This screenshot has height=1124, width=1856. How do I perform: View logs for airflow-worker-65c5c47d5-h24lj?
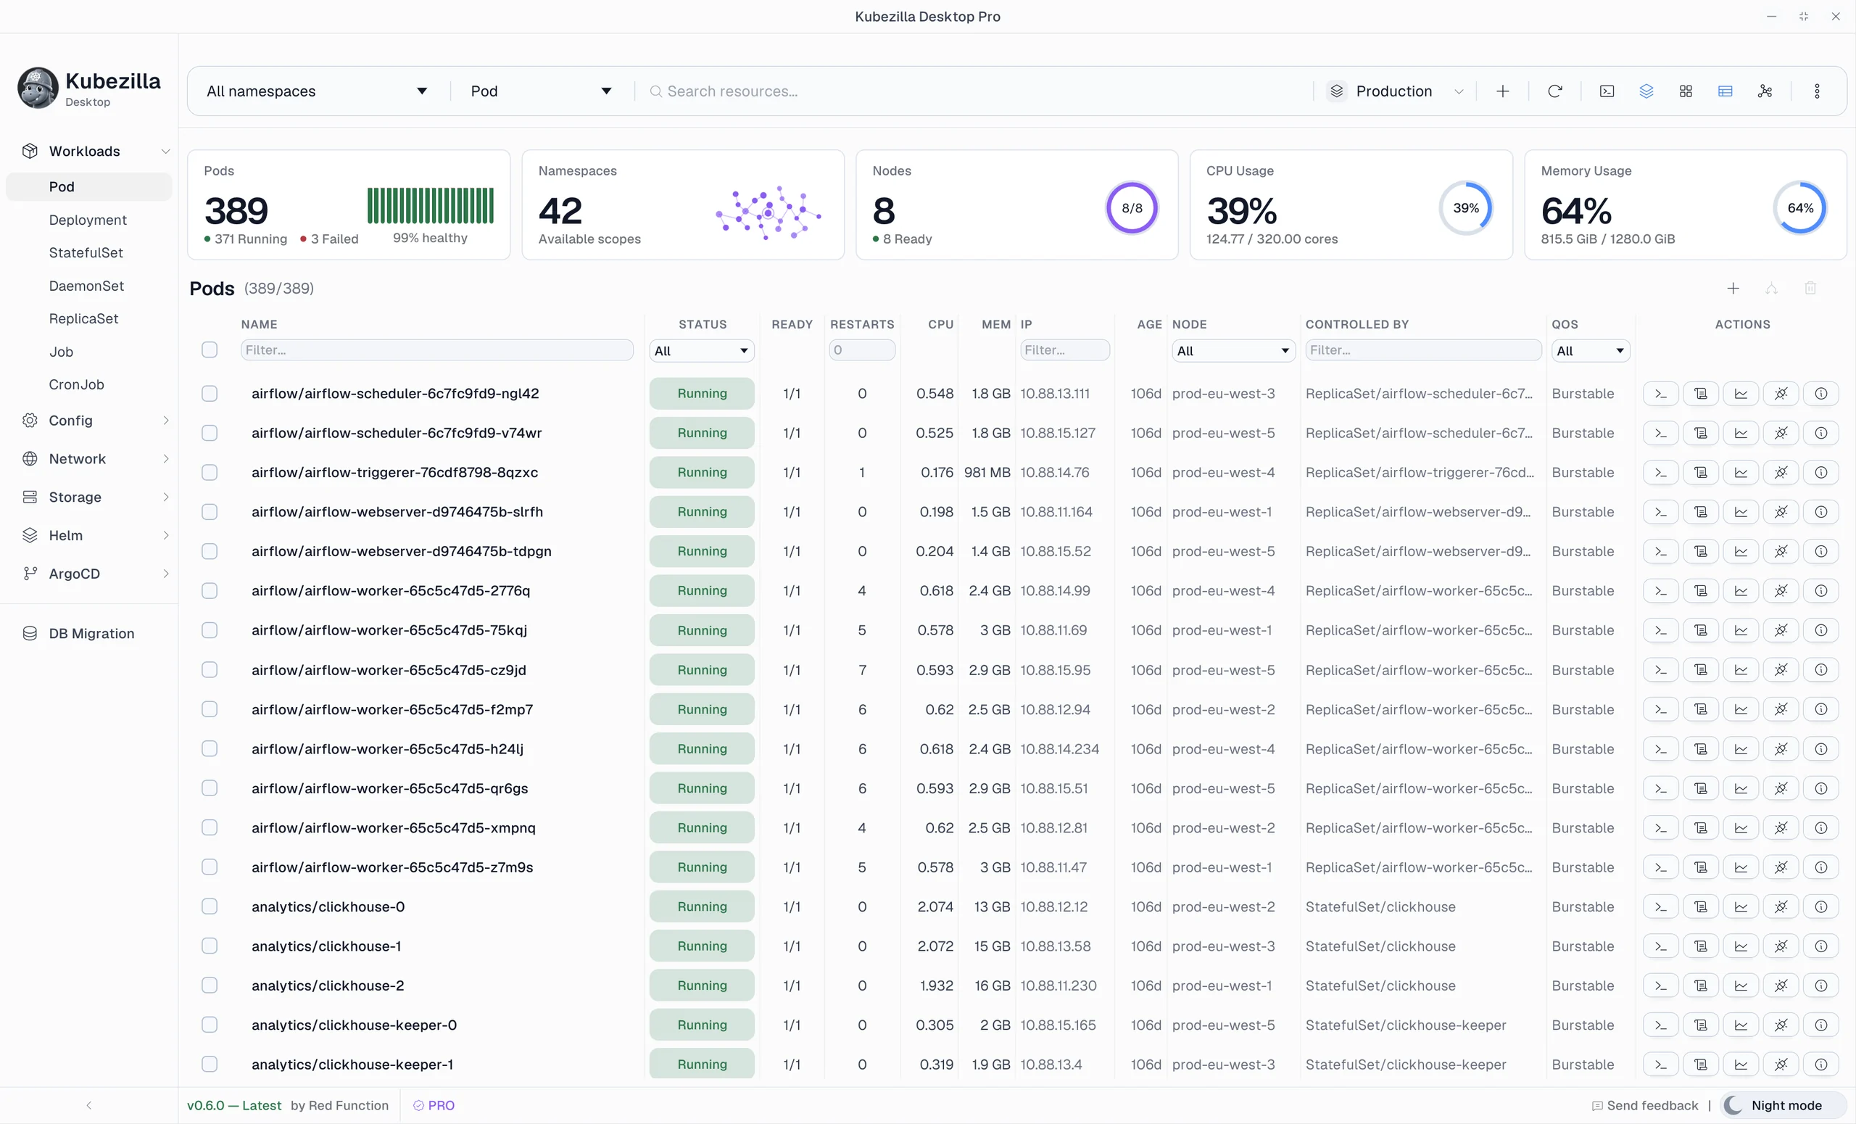(x=1701, y=749)
